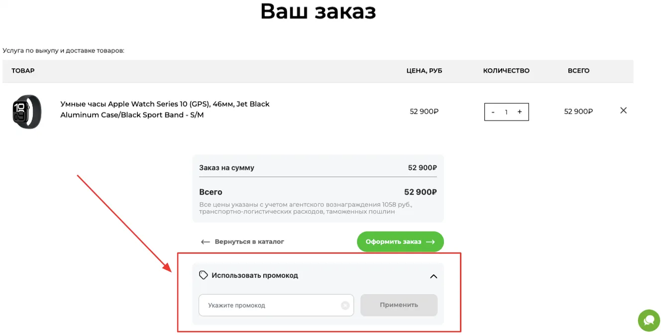Open the Apple Watch Series 10 product title

coord(165,110)
